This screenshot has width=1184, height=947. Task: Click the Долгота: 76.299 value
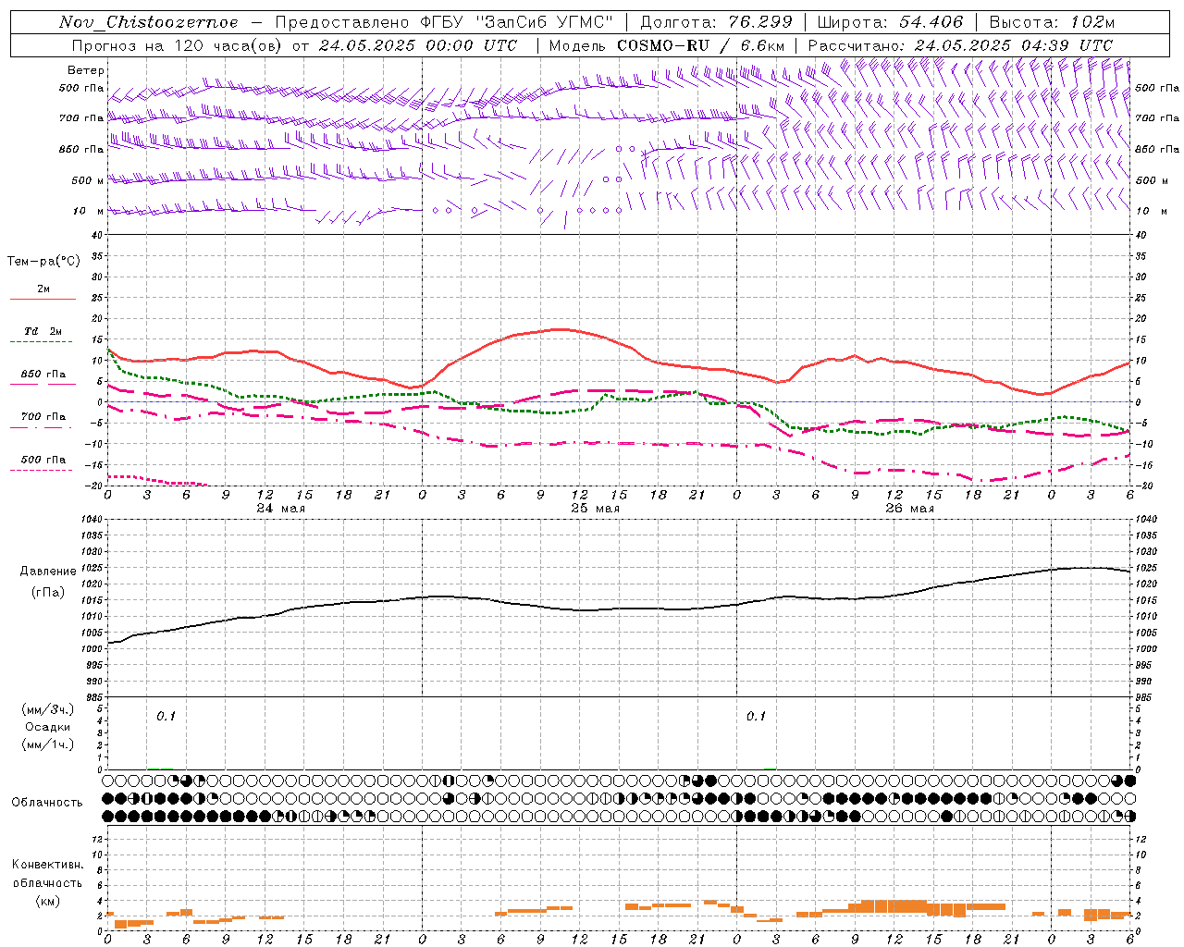pos(716,22)
